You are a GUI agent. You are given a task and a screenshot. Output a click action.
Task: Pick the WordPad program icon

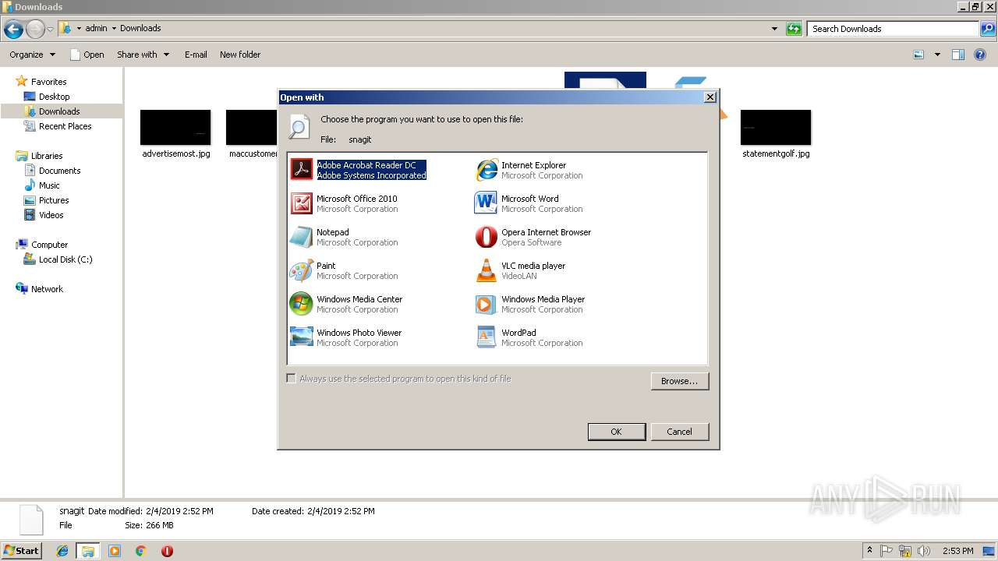tap(486, 337)
